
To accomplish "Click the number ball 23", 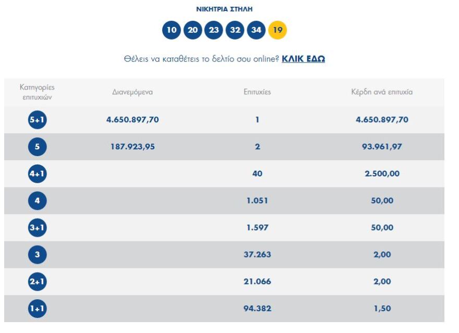I will [213, 30].
